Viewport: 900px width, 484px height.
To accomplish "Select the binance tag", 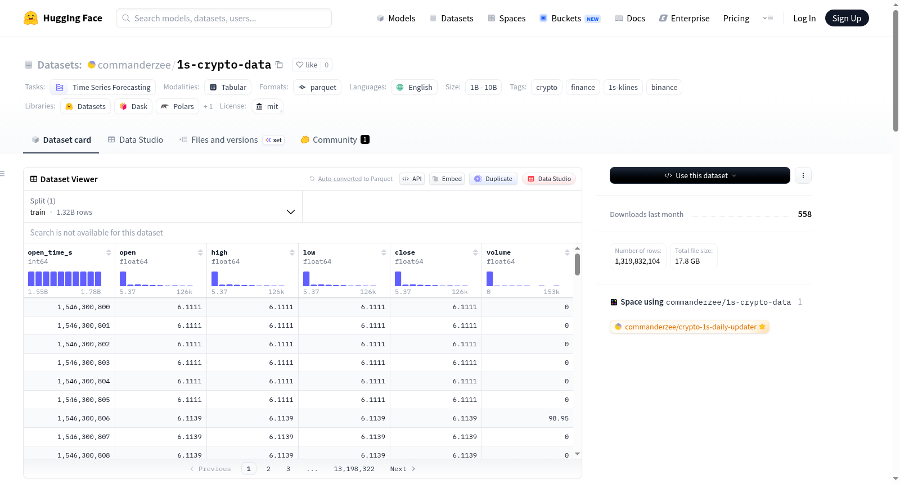I will [664, 87].
